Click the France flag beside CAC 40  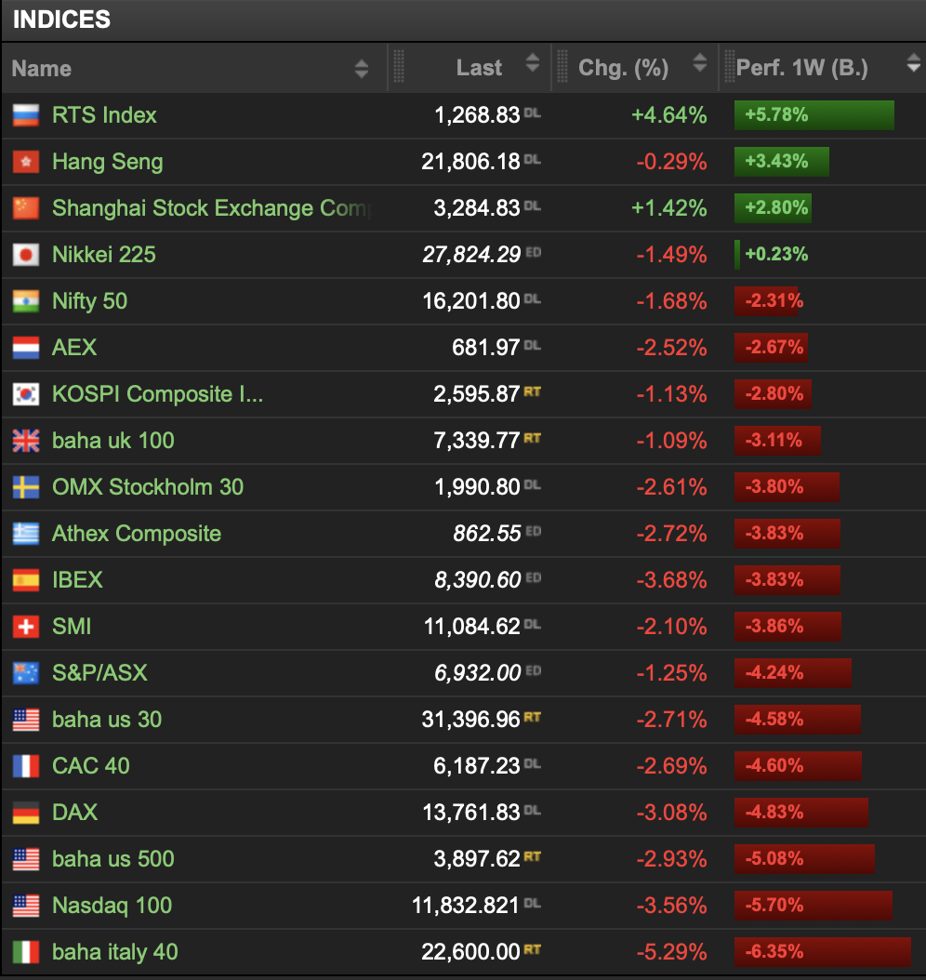tap(26, 765)
